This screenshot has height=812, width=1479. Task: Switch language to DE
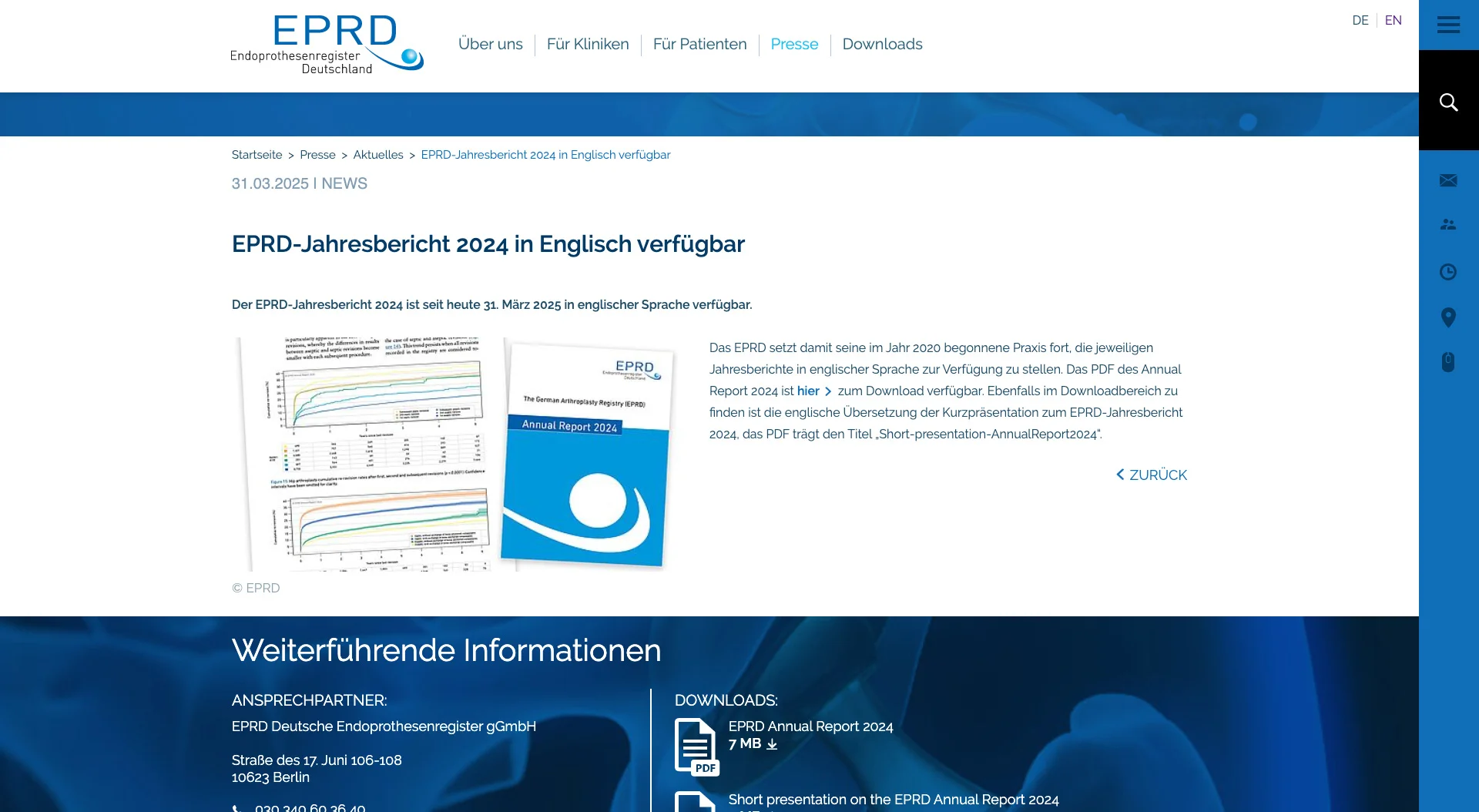(x=1360, y=21)
